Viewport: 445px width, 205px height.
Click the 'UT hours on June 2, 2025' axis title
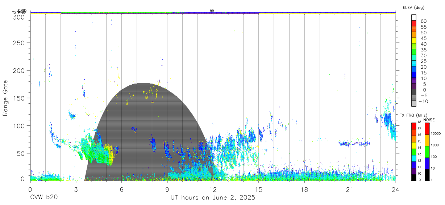pos(213,198)
